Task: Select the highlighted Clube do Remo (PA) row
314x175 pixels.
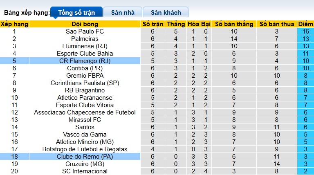Action: [85, 156]
